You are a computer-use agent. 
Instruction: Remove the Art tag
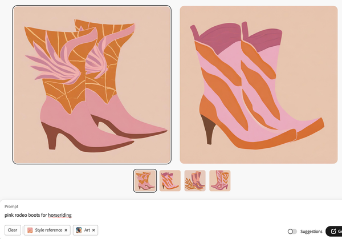coord(93,230)
